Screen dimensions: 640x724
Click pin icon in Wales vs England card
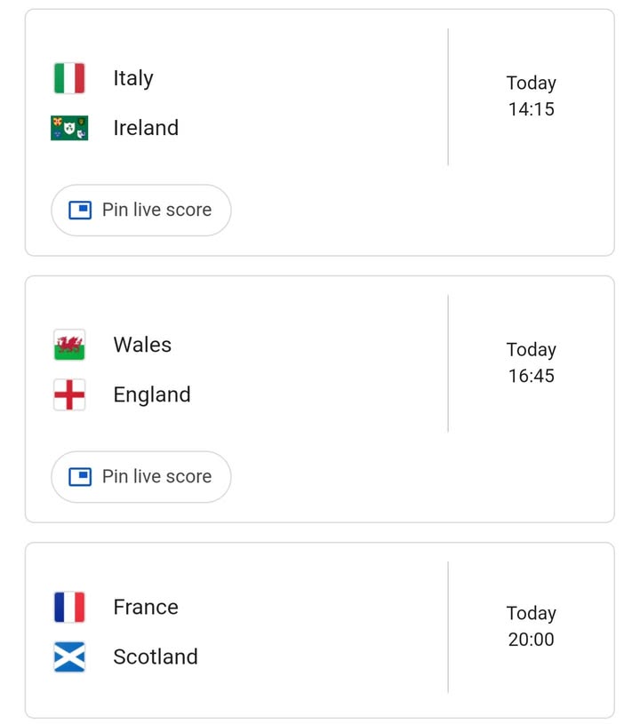(x=80, y=477)
